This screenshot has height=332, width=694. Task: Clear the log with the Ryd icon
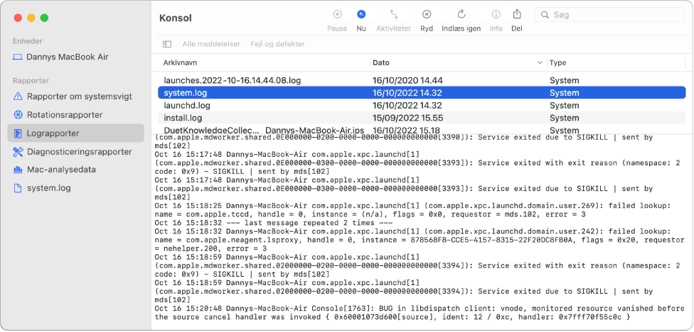tap(426, 15)
